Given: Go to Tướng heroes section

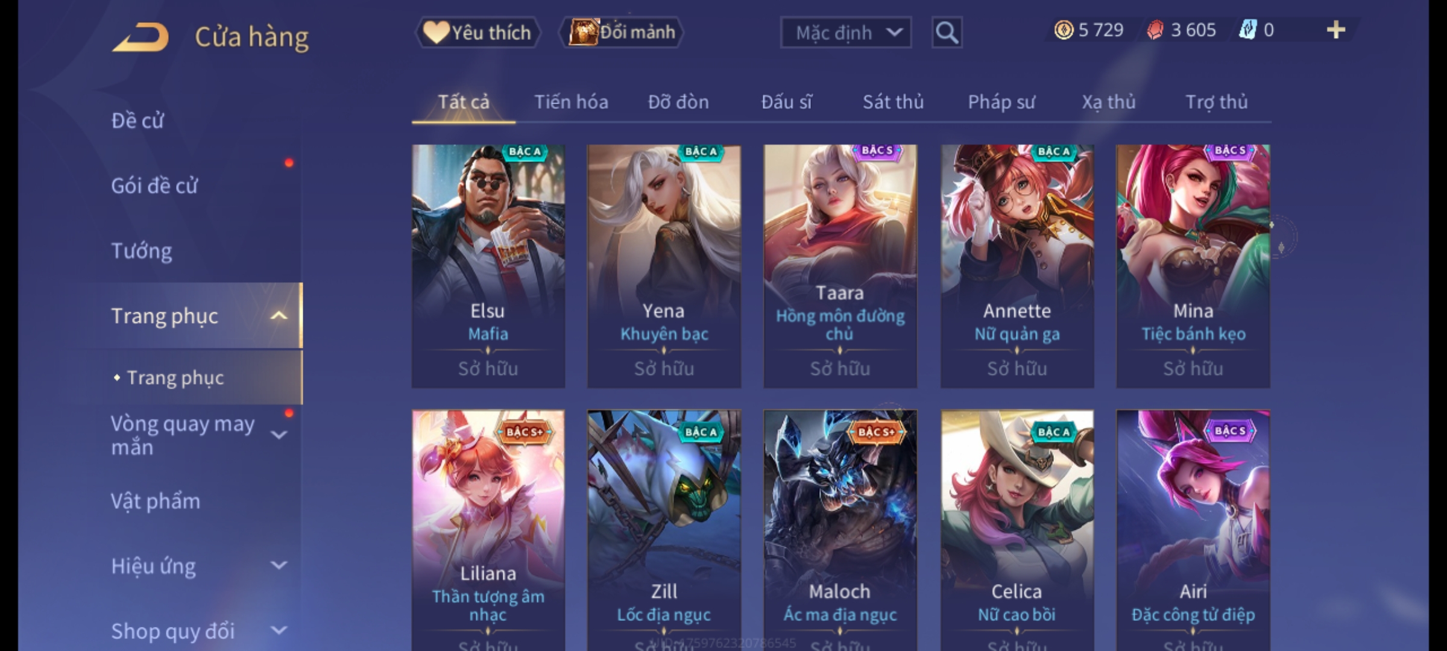Looking at the screenshot, I should tap(142, 251).
